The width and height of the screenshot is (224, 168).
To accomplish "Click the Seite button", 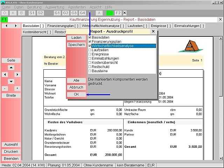I will tap(11, 61).
